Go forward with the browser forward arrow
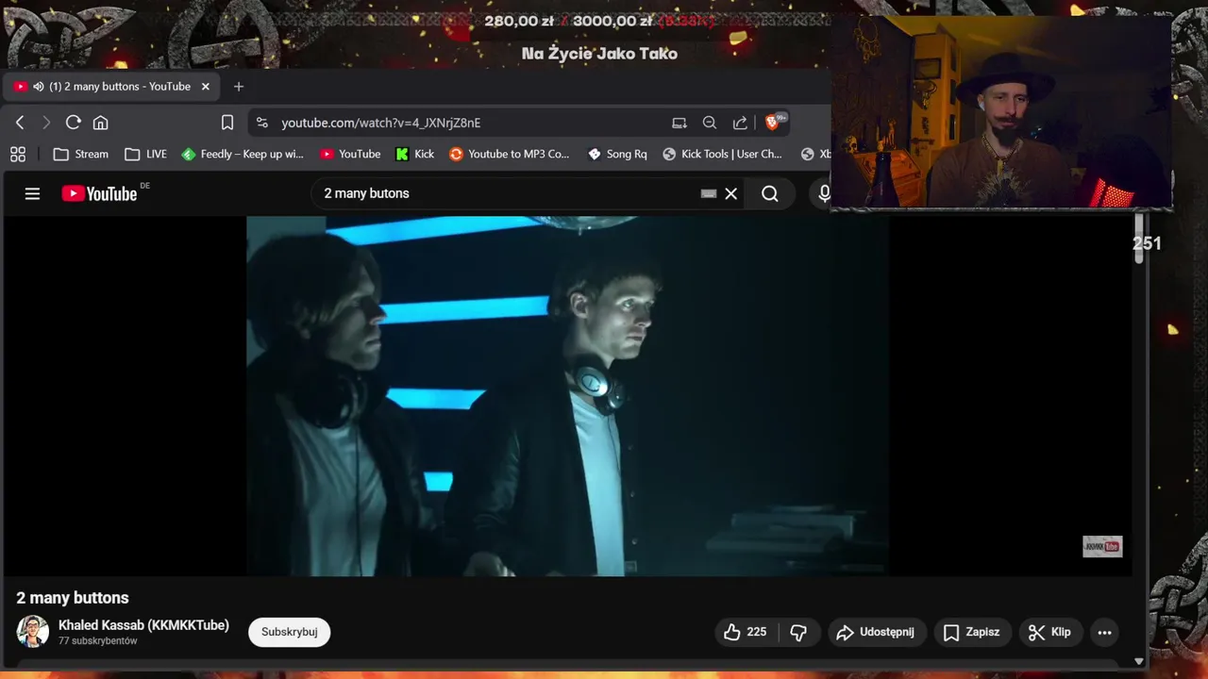The height and width of the screenshot is (679, 1208). pos(46,123)
